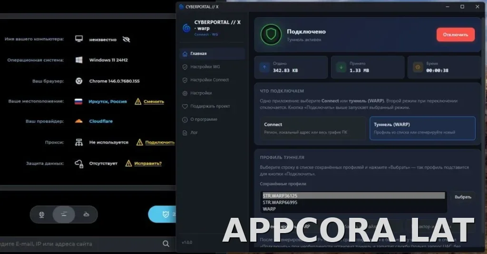
Task: Click warning triangle beside Сменить
Action: point(138,101)
